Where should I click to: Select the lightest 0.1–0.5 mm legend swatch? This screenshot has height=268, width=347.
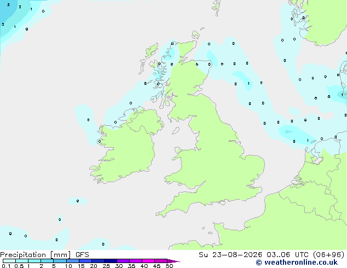9,261
